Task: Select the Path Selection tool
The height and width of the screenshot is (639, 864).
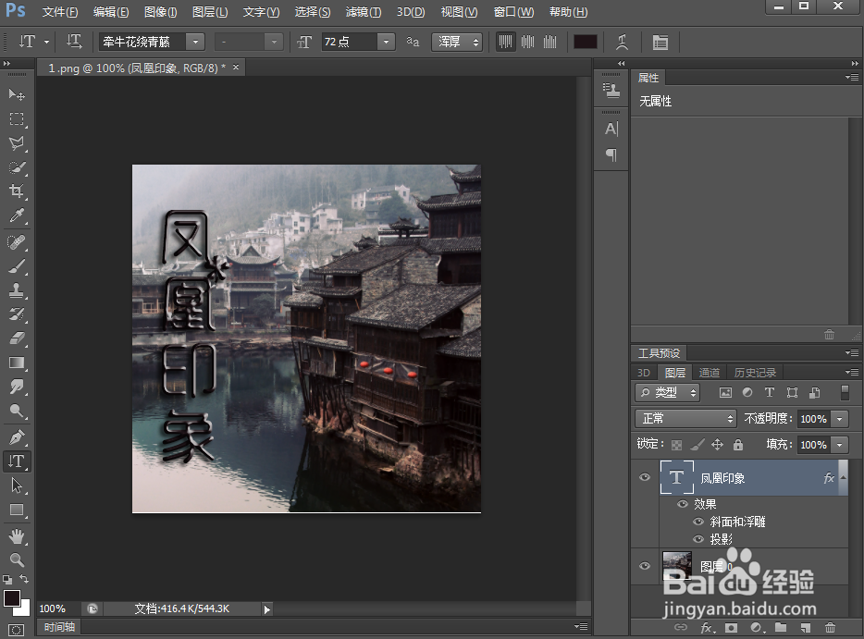Action: pyautogui.click(x=17, y=485)
